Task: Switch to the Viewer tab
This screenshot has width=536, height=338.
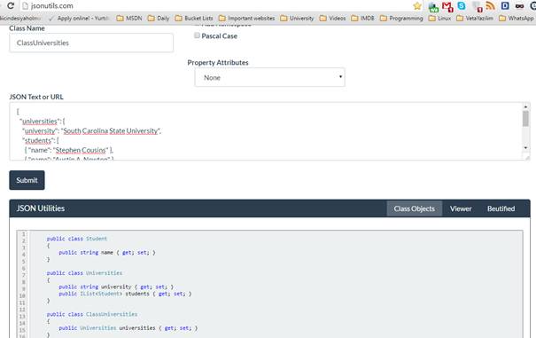Action: pyautogui.click(x=461, y=208)
